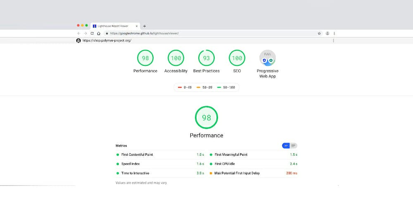Select the Lighthouse Report Viewer tab
Screen dimensions: 413x206
115,26
